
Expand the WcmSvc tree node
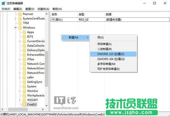coord(20,91)
